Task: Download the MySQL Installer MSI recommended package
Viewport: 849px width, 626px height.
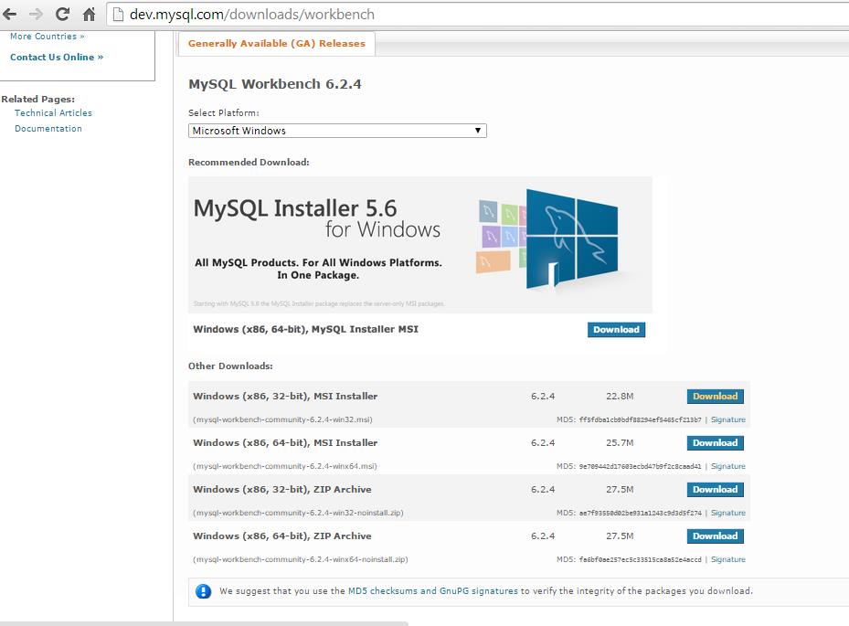Action: pyautogui.click(x=616, y=329)
